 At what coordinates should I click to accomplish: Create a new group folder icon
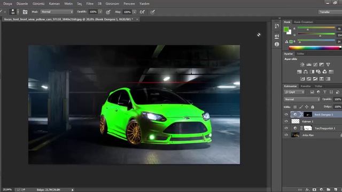tap(329, 190)
